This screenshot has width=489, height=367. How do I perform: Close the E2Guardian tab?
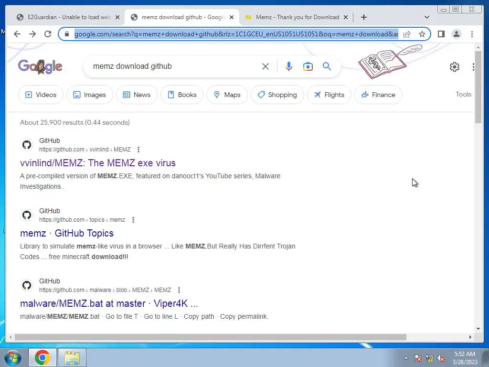tap(117, 17)
